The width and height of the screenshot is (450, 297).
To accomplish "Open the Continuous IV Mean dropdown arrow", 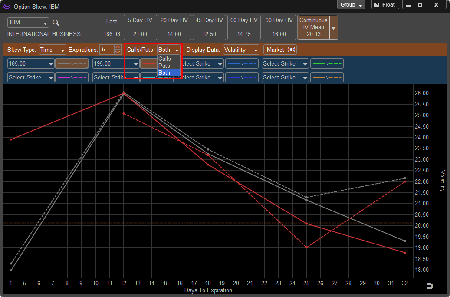I will coord(334,28).
